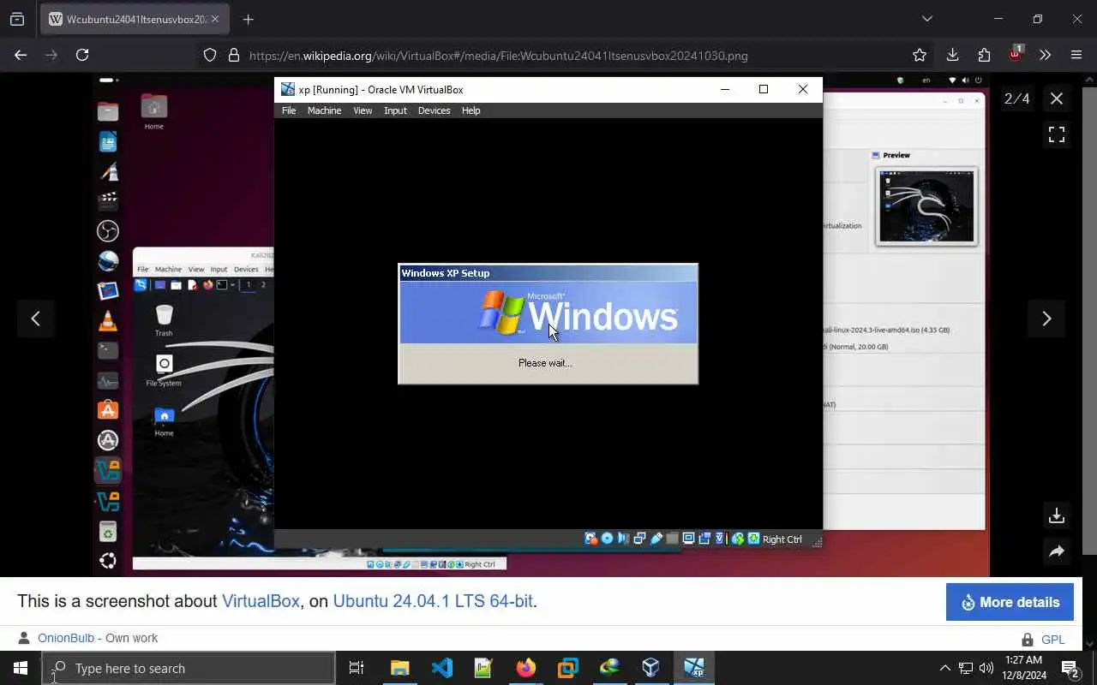Open the GPL license link
This screenshot has width=1097, height=685.
1052,640
